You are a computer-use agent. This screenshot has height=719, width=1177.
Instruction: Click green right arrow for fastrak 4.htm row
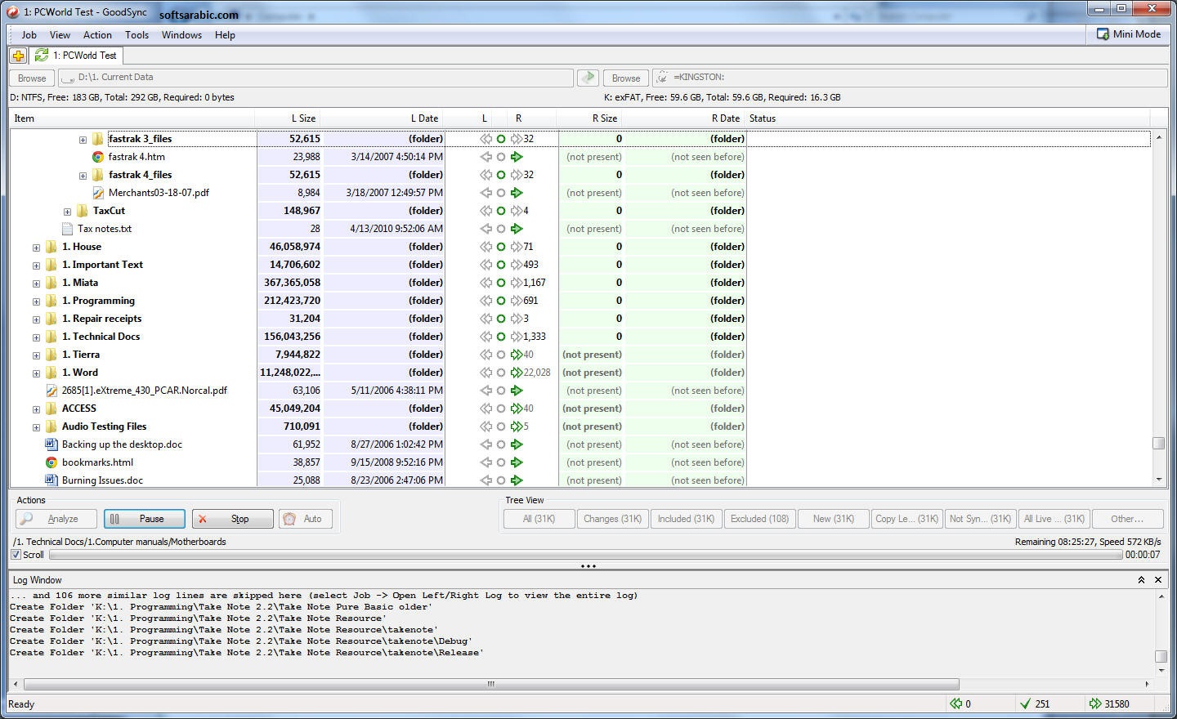click(x=516, y=157)
